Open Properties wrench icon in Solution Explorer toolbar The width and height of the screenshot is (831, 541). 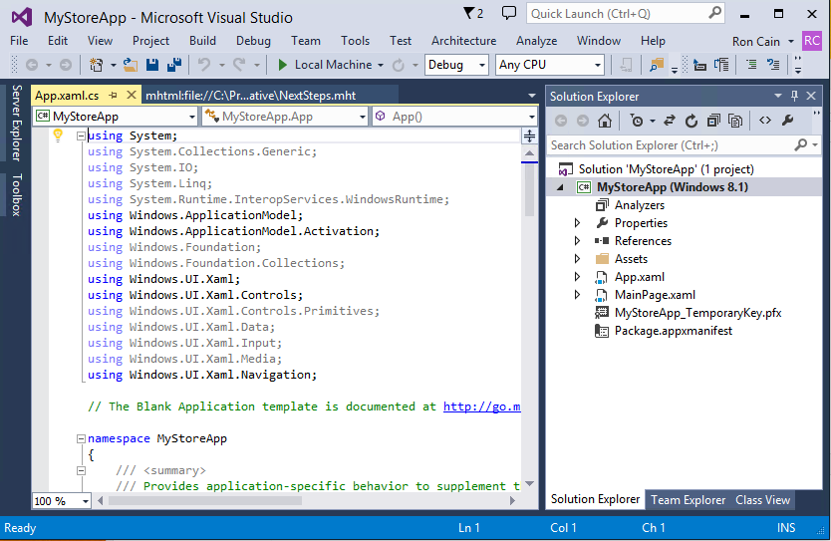tap(787, 121)
